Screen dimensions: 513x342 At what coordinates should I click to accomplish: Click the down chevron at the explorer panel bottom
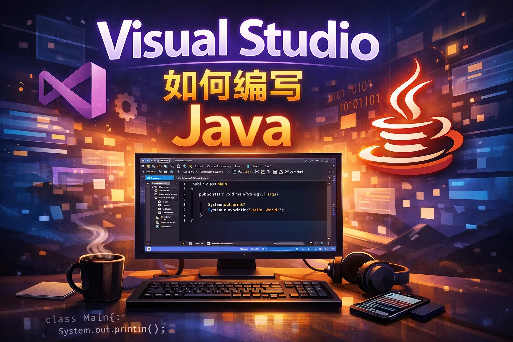click(x=148, y=243)
